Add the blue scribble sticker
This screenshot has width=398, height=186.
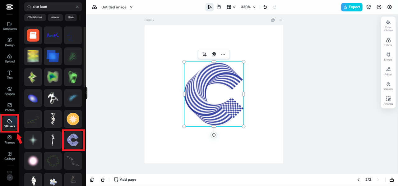pos(53,35)
